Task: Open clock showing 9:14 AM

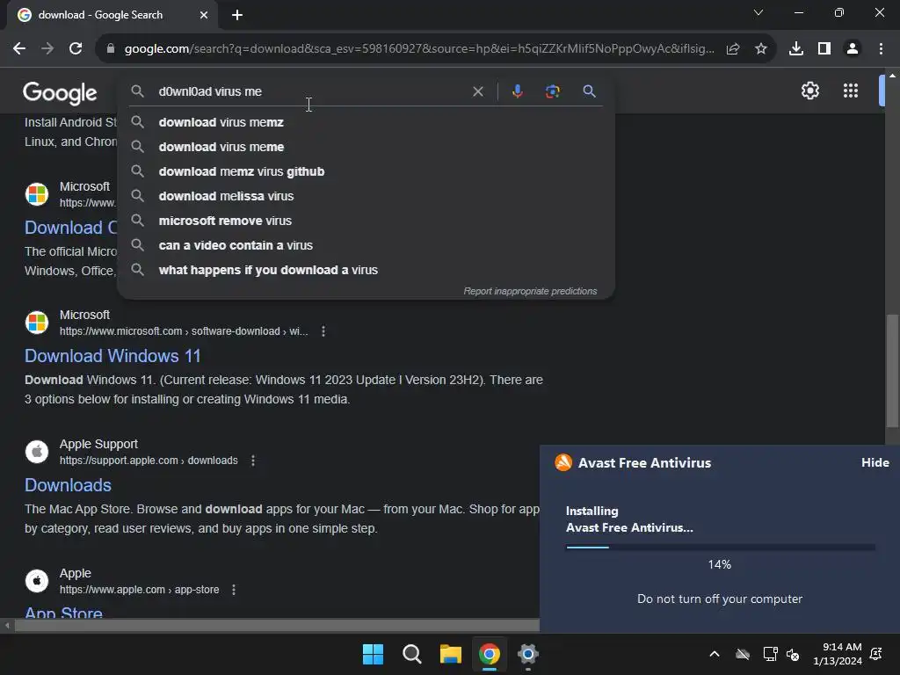Action: tap(838, 654)
